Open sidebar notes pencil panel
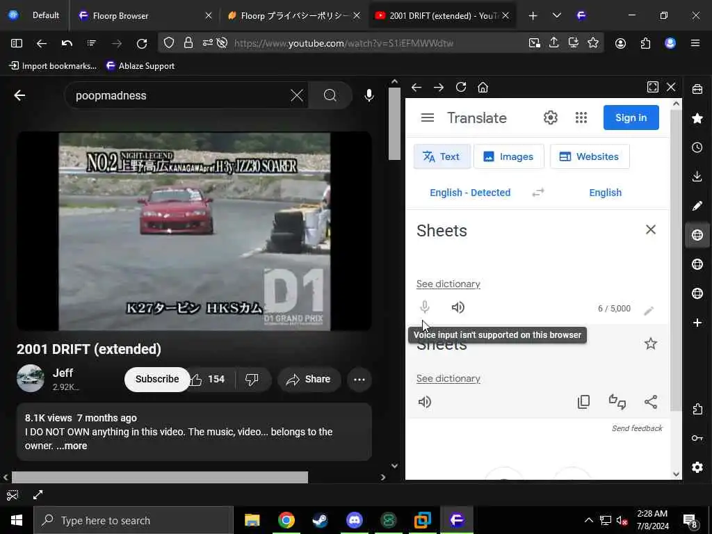The height and width of the screenshot is (534, 712). tap(697, 206)
